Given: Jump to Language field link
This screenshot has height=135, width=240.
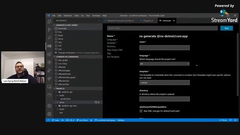Looking at the screenshot, I should click(112, 39).
